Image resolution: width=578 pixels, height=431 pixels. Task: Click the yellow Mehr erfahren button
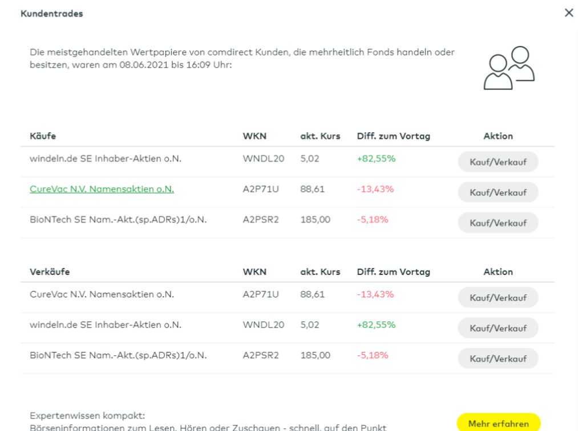[498, 422]
